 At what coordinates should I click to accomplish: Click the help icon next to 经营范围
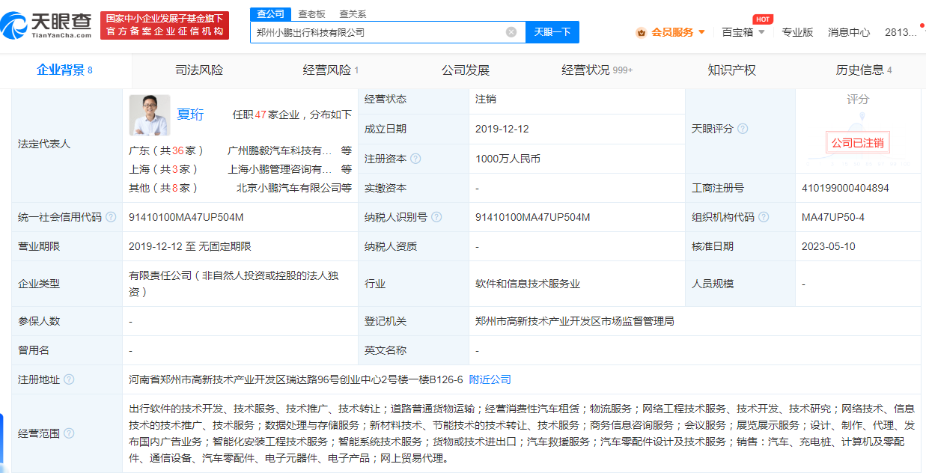(69, 433)
